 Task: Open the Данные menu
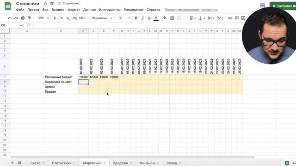point(89,10)
